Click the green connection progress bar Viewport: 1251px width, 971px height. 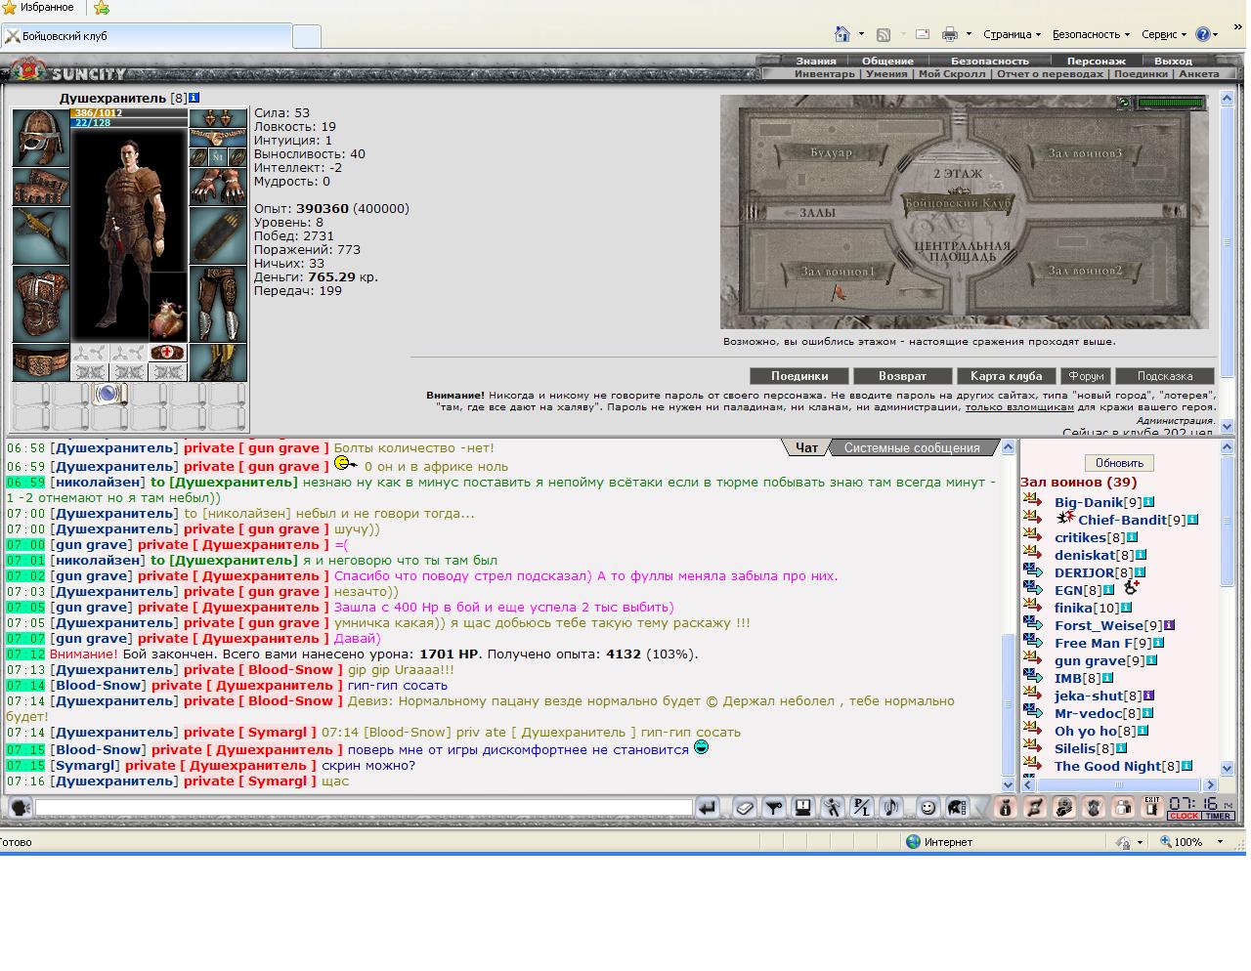click(1172, 103)
